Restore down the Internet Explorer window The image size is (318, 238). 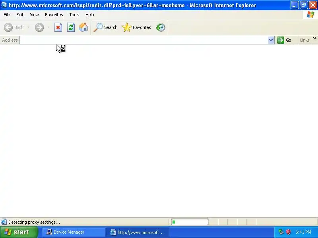[304, 5]
